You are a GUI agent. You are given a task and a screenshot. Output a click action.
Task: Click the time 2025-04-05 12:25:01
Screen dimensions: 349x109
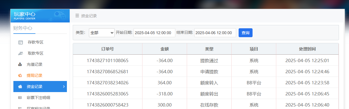[x=307, y=60]
